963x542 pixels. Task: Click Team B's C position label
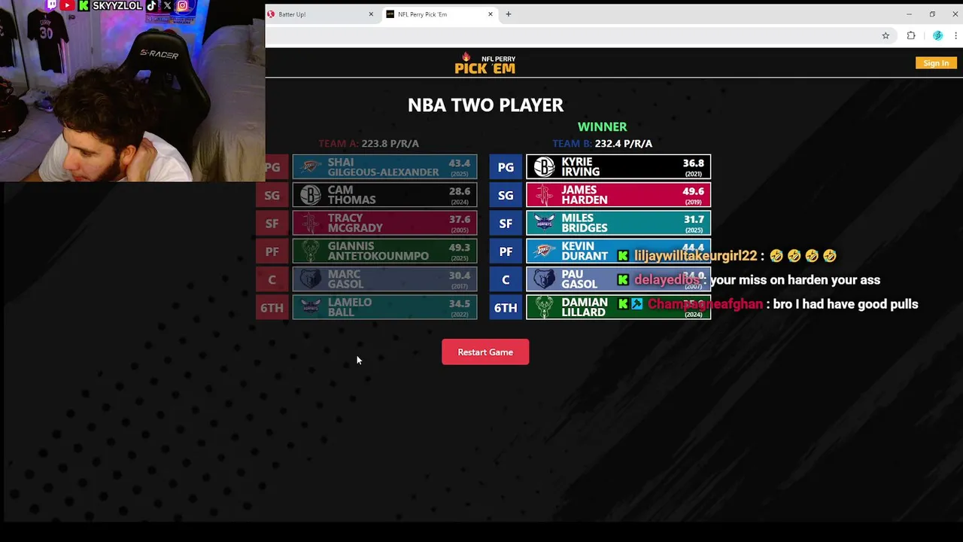point(506,279)
